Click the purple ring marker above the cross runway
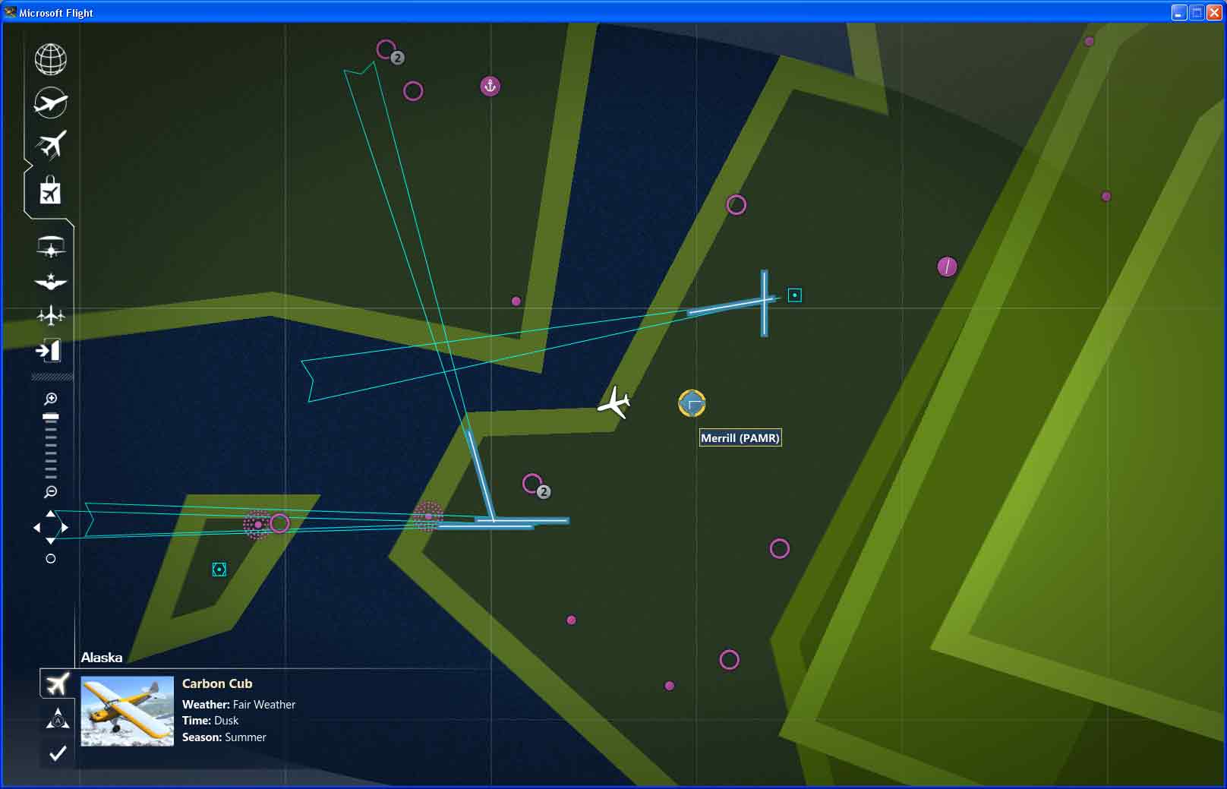 click(737, 205)
